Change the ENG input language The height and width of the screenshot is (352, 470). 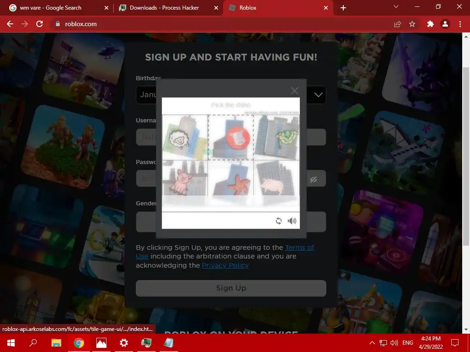pyautogui.click(x=408, y=343)
